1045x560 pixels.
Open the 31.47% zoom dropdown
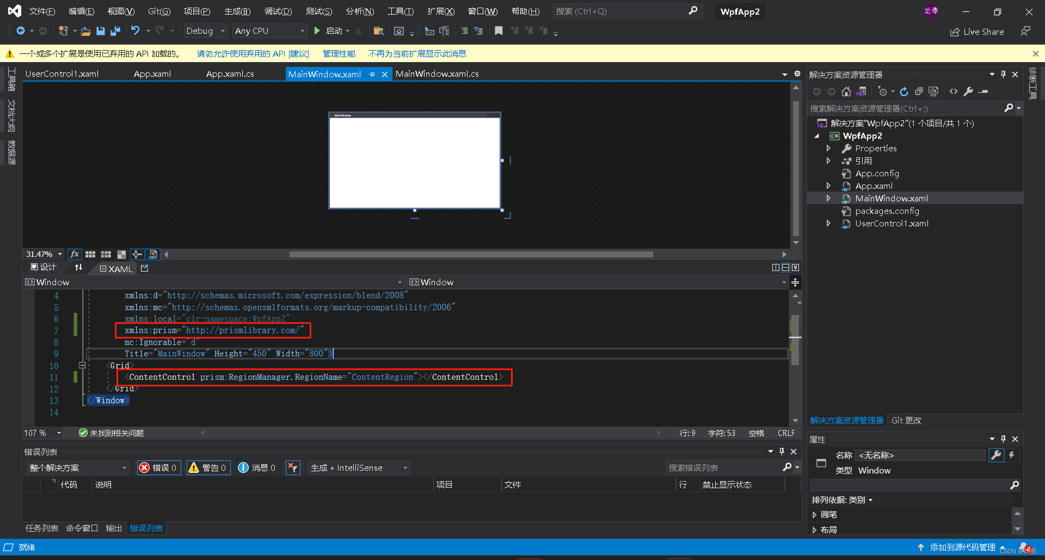point(44,254)
